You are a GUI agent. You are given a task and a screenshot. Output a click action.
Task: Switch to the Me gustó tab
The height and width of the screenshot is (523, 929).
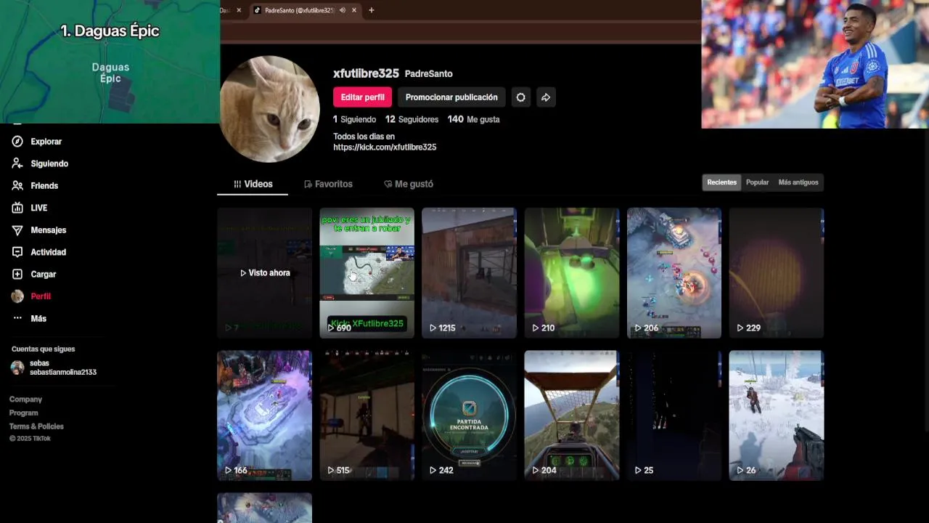tap(409, 185)
